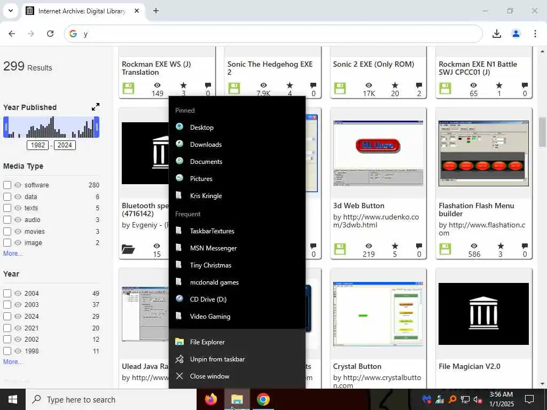Open Chrome's three-dot menu
Image resolution: width=547 pixels, height=410 pixels.
point(535,34)
